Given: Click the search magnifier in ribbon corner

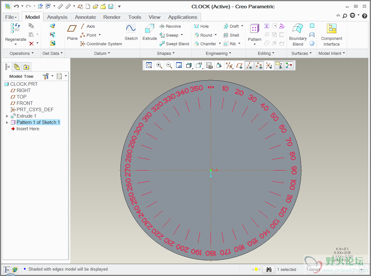Looking at the screenshot, I should coord(345,16).
